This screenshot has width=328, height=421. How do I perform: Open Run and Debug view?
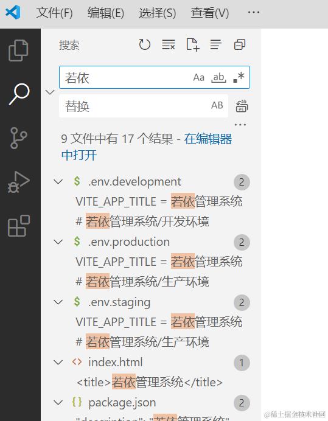[x=18, y=182]
